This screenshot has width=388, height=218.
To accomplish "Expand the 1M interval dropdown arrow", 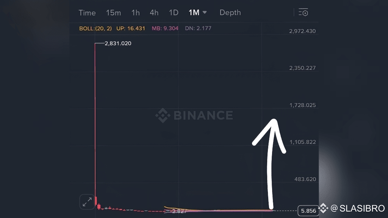I will 205,13.
